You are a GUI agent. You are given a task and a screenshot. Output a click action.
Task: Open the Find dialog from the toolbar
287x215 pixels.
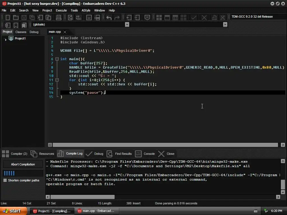point(70,18)
